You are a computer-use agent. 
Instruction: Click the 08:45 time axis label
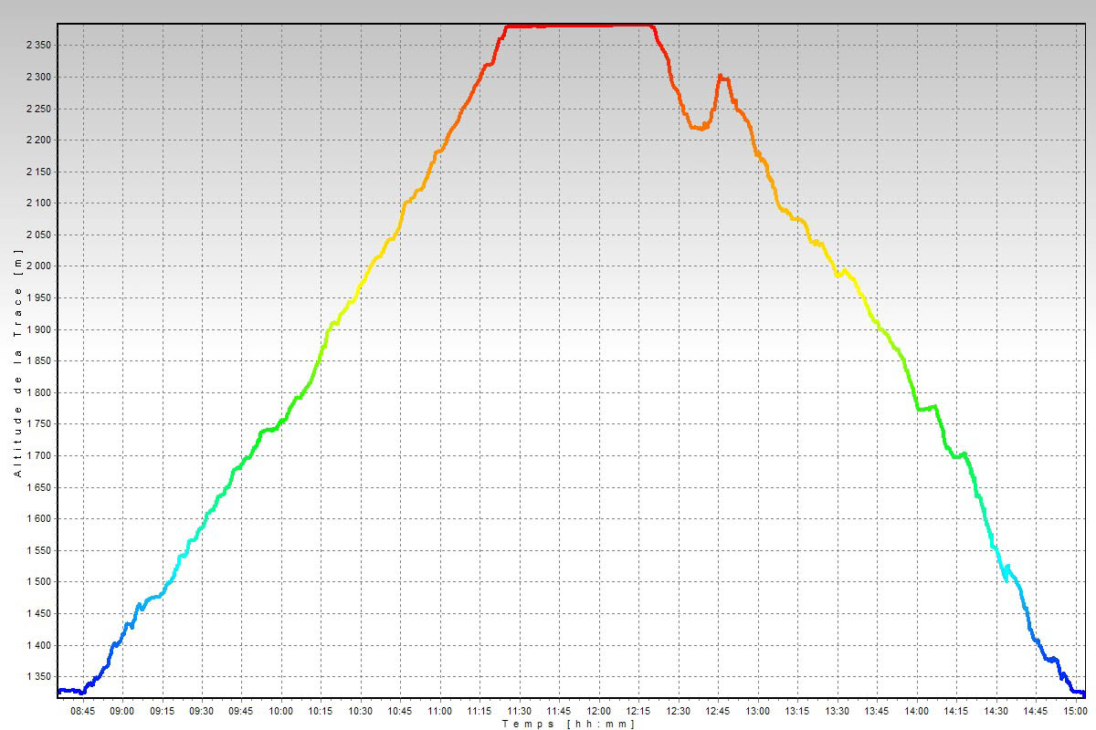[82, 710]
